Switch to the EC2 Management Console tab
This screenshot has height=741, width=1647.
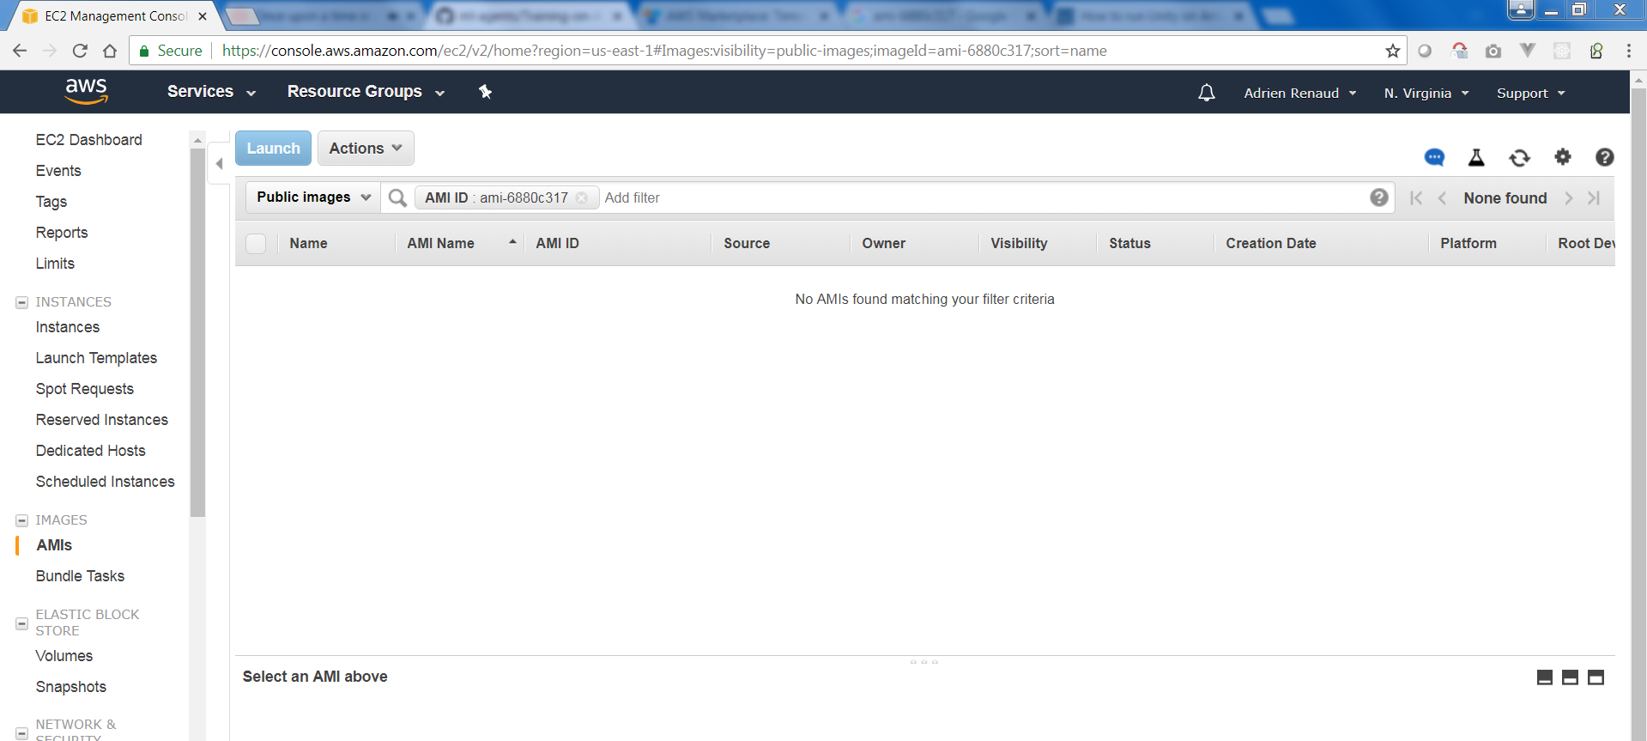[x=114, y=16]
